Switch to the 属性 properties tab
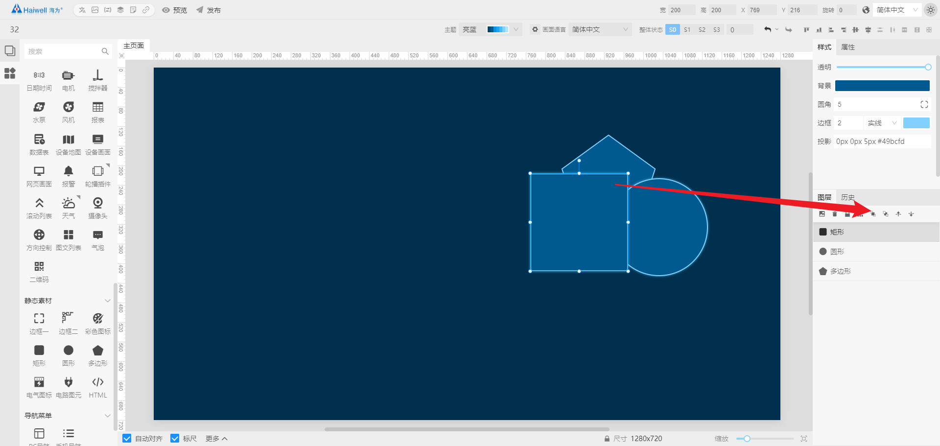Image resolution: width=940 pixels, height=446 pixels. coord(848,47)
